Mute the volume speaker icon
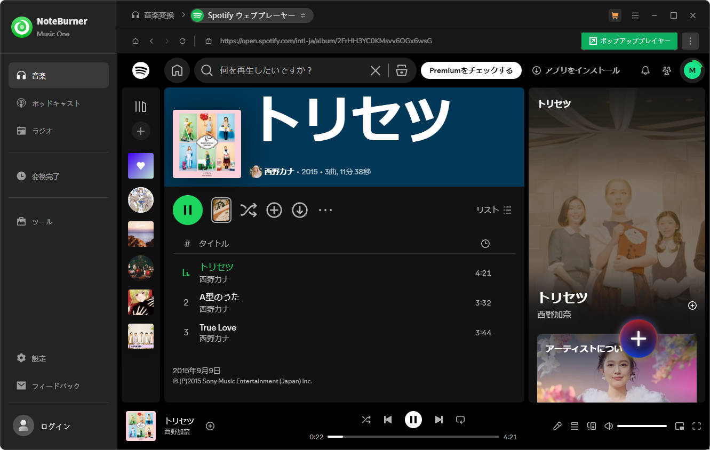Screen dimensions: 710x450 [x=609, y=426]
